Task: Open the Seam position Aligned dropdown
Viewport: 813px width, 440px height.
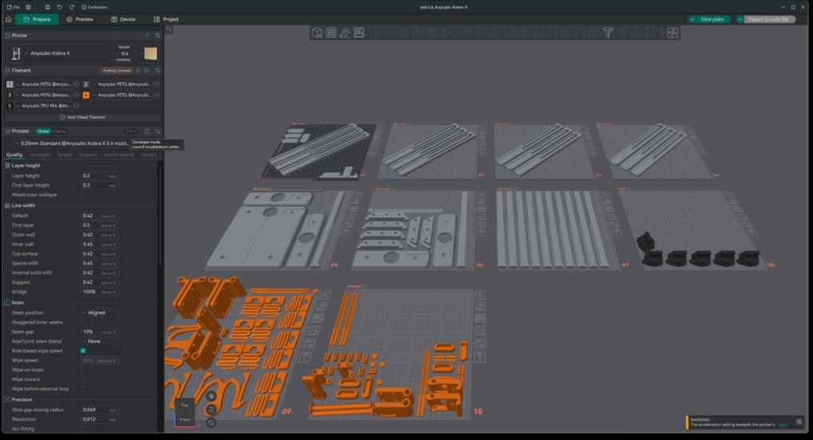Action: tap(100, 312)
